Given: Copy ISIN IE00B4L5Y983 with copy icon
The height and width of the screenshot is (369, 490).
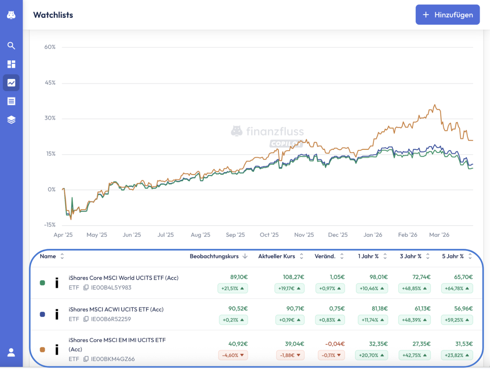Looking at the screenshot, I should click(x=86, y=287).
